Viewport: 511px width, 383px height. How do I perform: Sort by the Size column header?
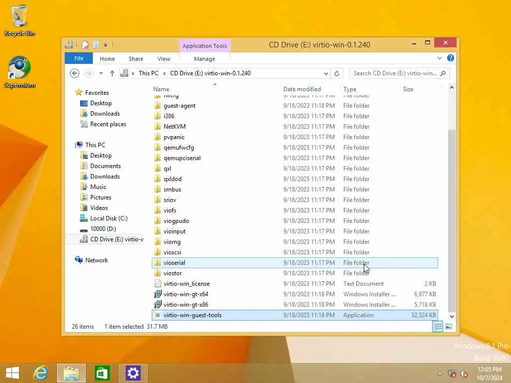(x=419, y=89)
